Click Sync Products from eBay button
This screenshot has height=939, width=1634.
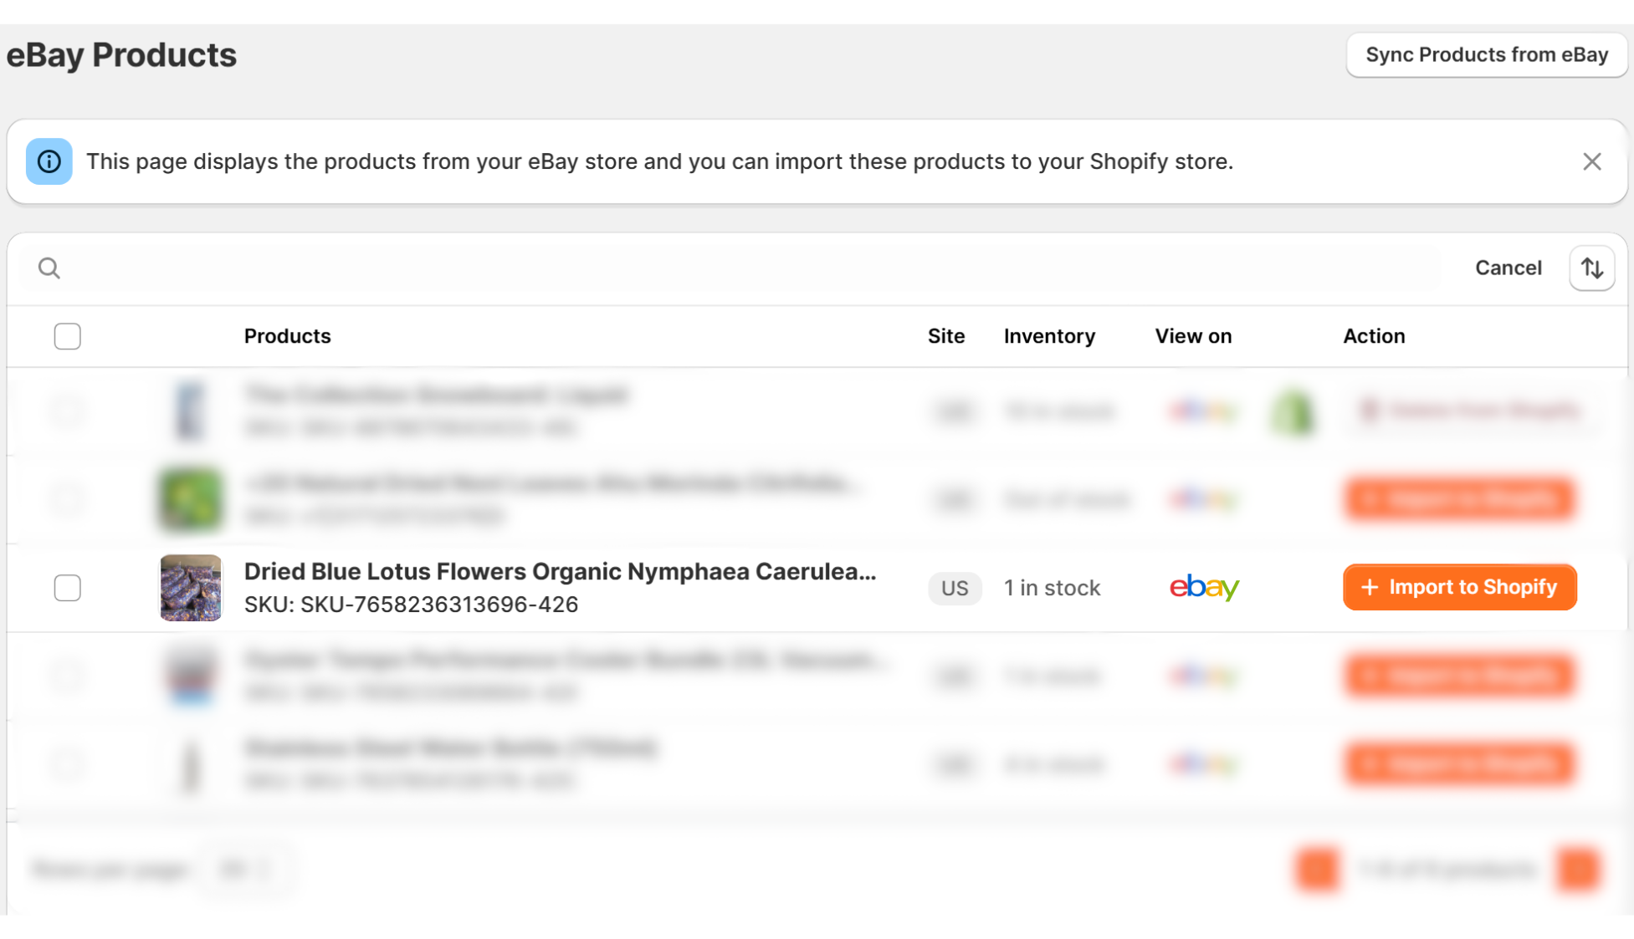[1486, 55]
